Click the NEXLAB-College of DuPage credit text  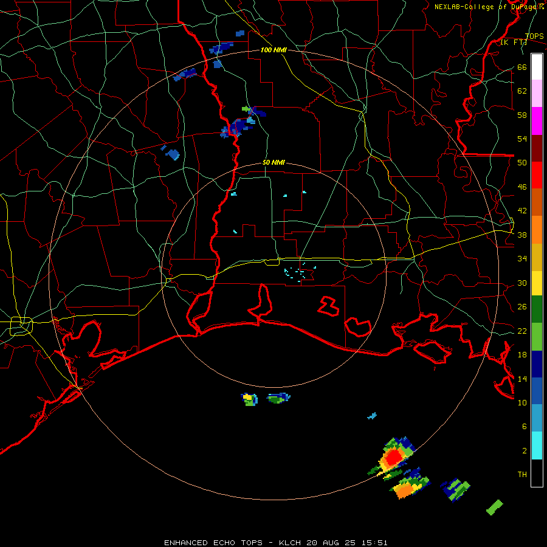click(489, 7)
